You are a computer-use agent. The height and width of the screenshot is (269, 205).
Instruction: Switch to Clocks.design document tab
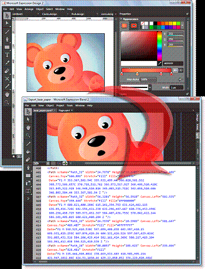click(x=49, y=14)
